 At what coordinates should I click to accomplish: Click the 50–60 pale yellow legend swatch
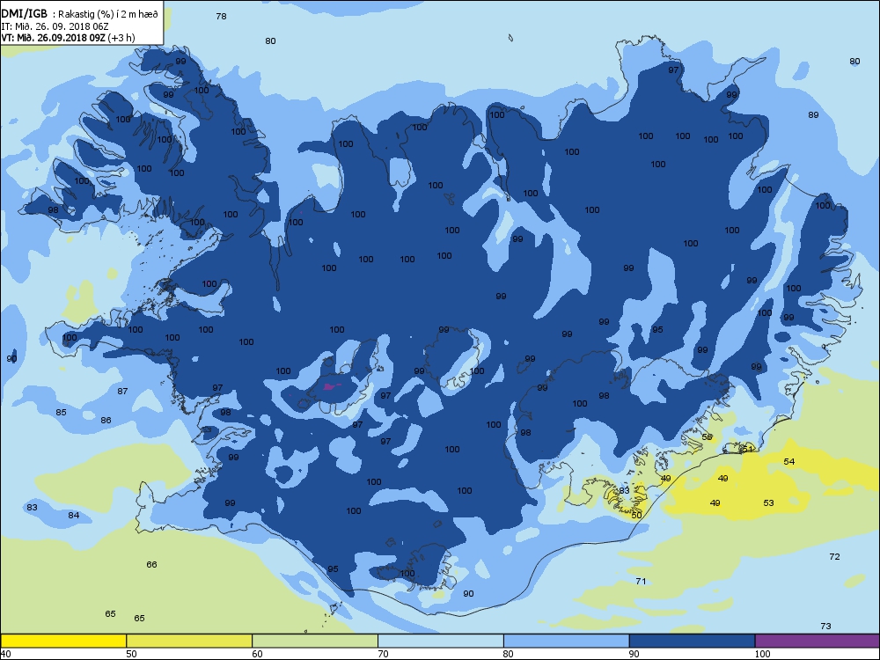pyautogui.click(x=189, y=641)
